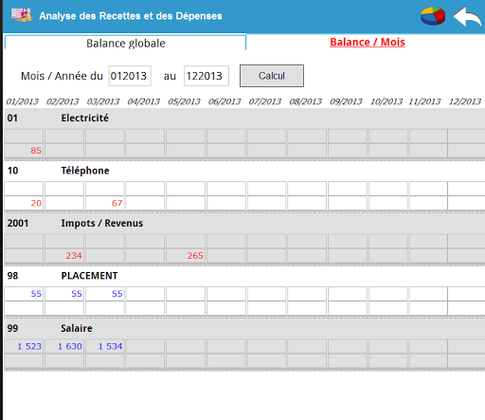Click the 1 630 Salaire income cell
Screen dimensions: 485x420
pos(64,346)
